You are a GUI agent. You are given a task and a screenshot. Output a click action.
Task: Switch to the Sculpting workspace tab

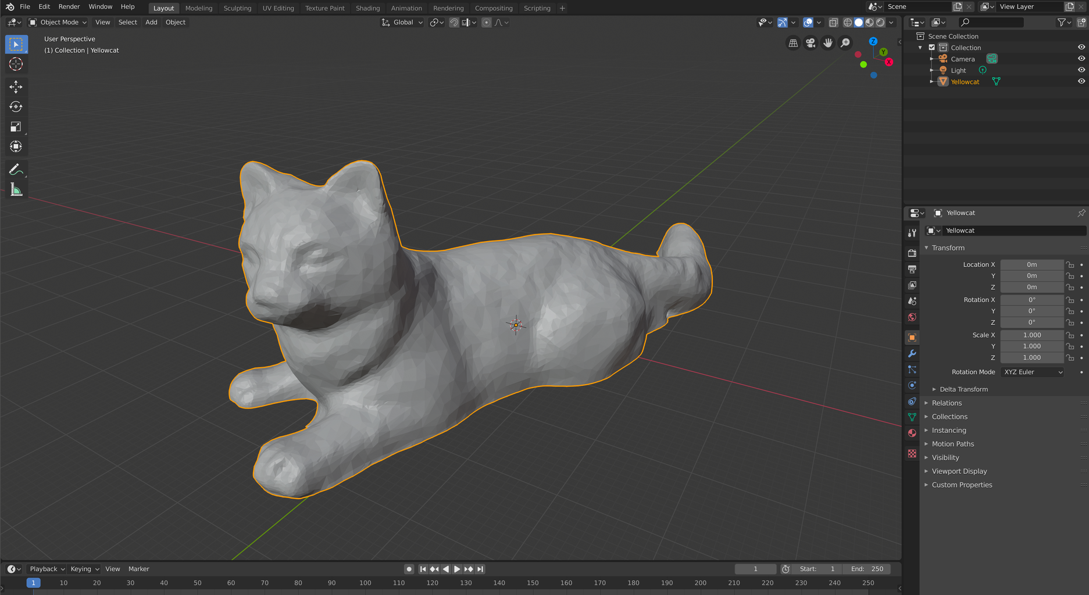coord(237,8)
